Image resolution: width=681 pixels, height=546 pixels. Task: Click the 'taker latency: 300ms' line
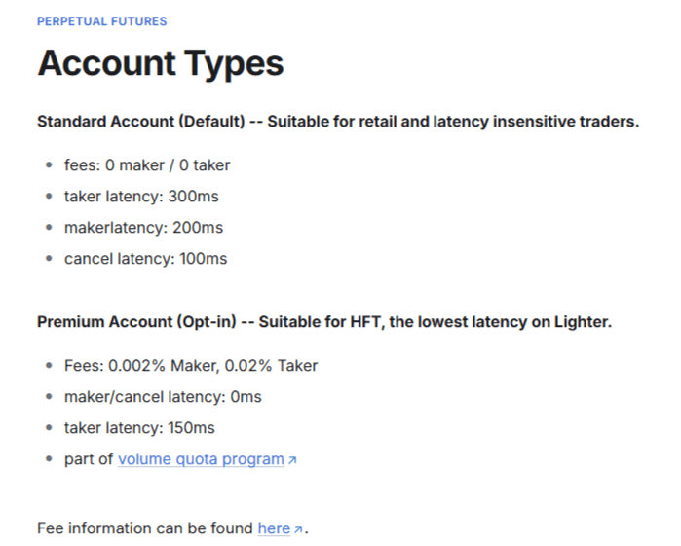tap(141, 197)
